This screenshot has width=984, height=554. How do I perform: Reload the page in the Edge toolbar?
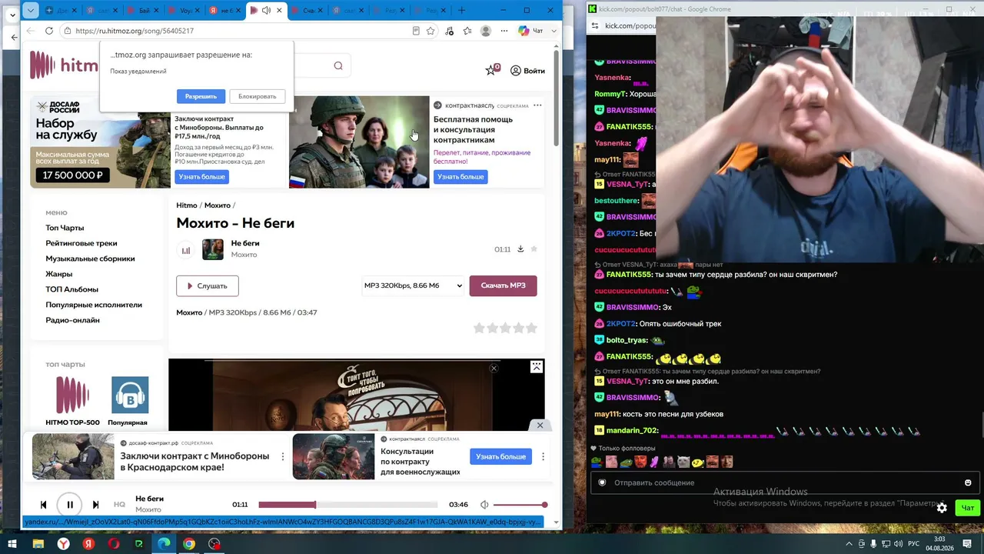pyautogui.click(x=49, y=31)
